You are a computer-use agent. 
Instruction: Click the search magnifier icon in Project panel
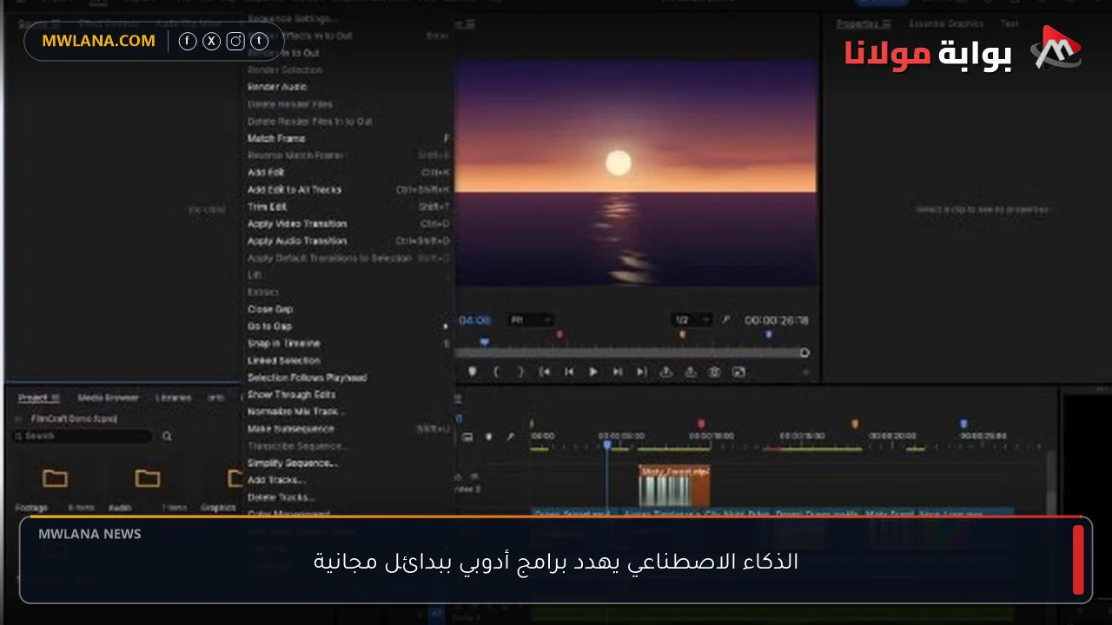point(167,436)
